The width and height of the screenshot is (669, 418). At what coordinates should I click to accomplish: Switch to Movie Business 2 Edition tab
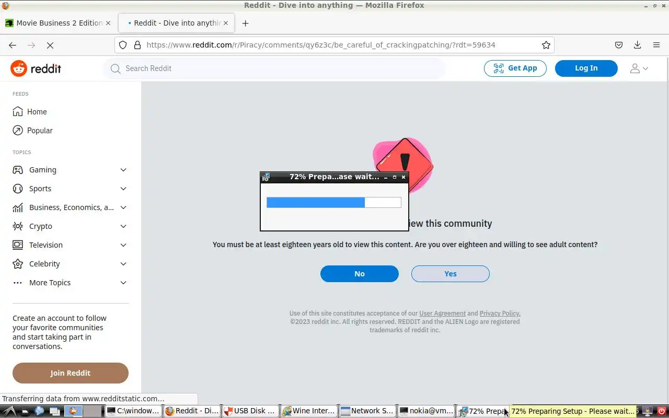coord(59,23)
